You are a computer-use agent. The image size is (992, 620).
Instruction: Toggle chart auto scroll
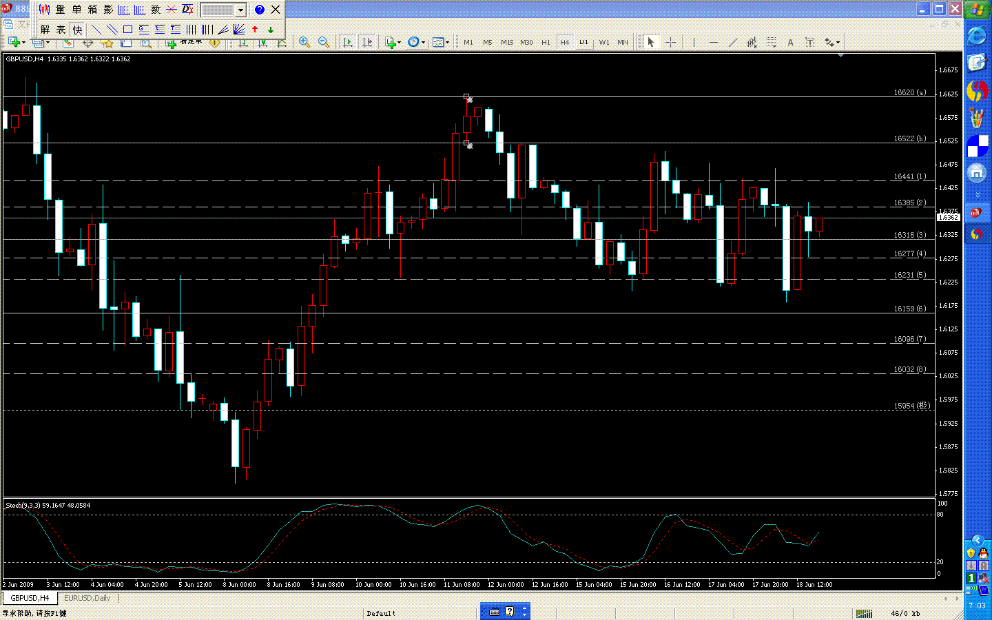(347, 42)
